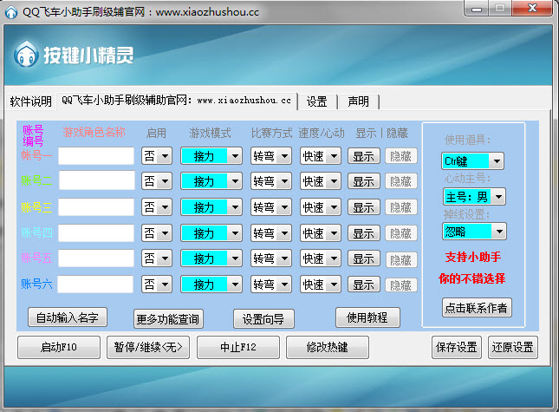Expand the 快速 speed dropdown for 账号六

[321, 284]
